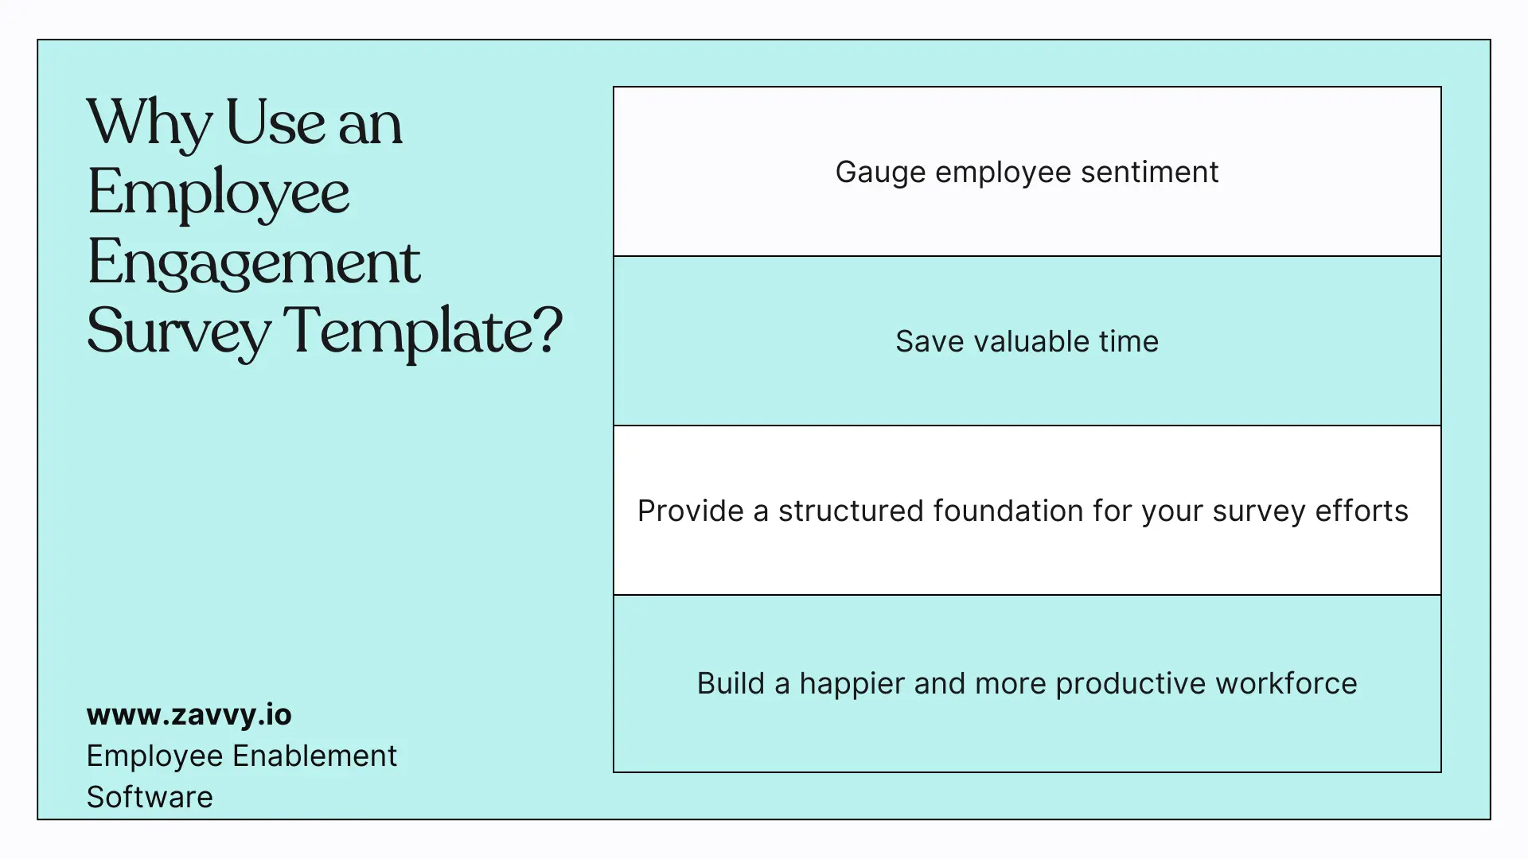The image size is (1528, 859).
Task: Click the "Why Use an" heading line
Action: tap(244, 124)
